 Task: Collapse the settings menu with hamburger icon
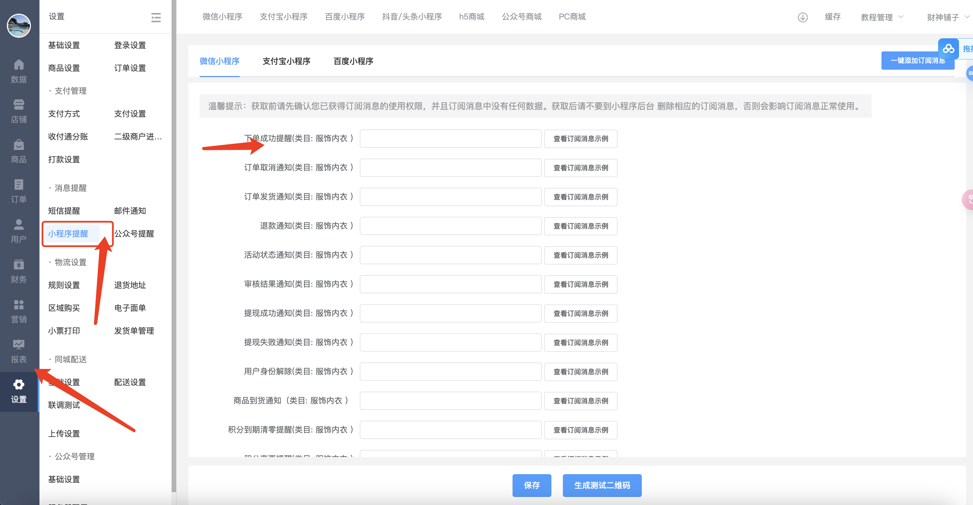(x=156, y=17)
